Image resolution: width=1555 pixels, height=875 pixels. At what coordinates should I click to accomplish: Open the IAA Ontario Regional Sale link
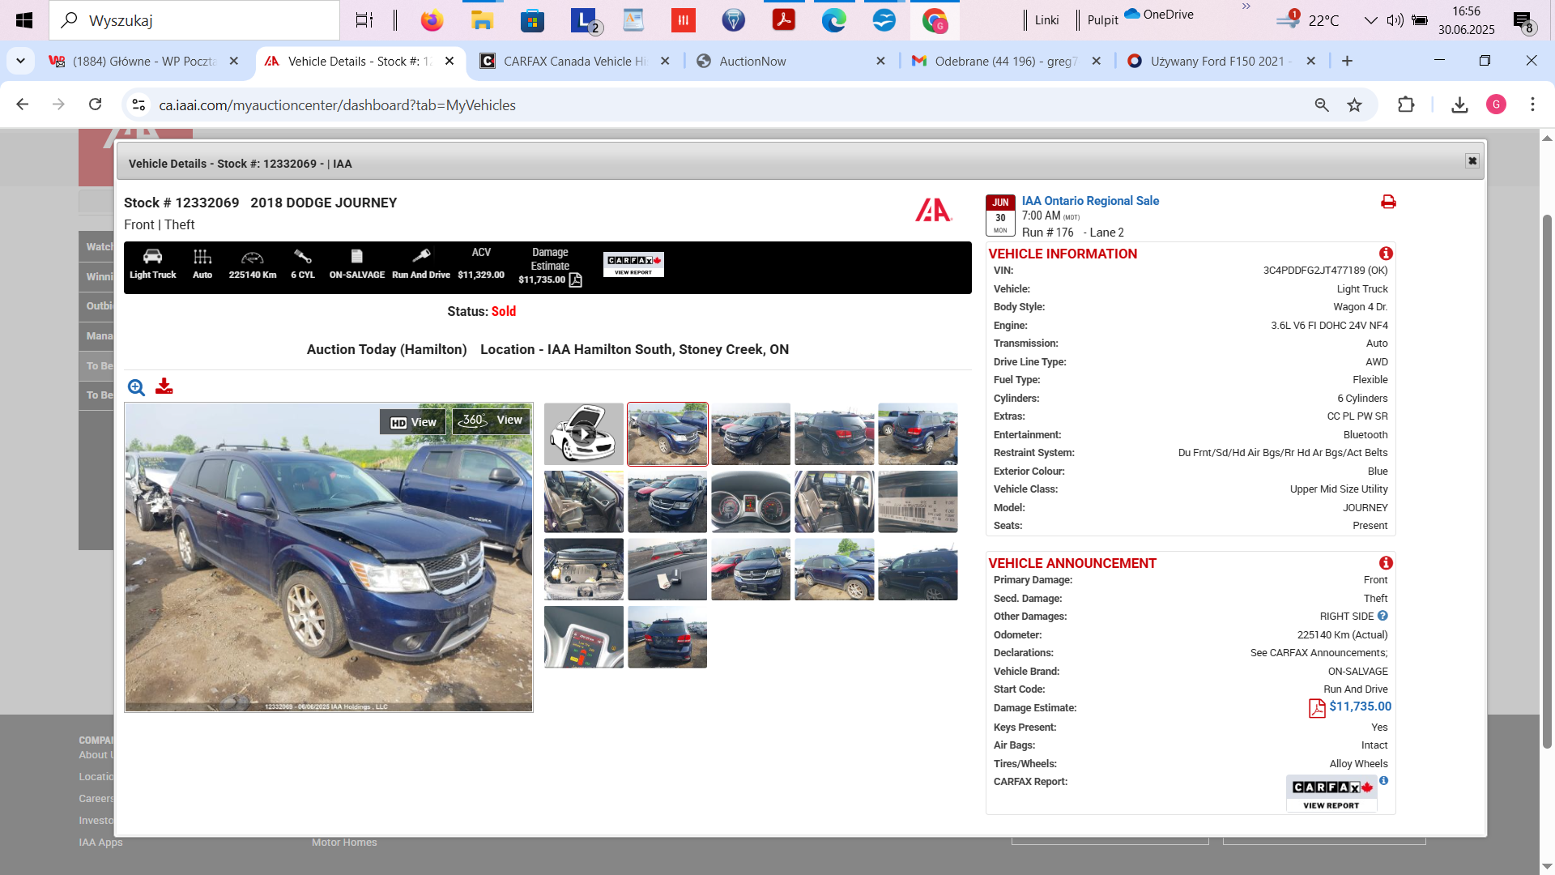tap(1090, 201)
